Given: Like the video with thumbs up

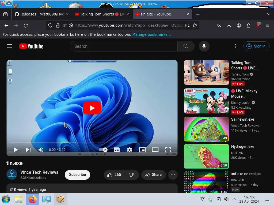Looking at the screenshot, I should tap(114, 175).
